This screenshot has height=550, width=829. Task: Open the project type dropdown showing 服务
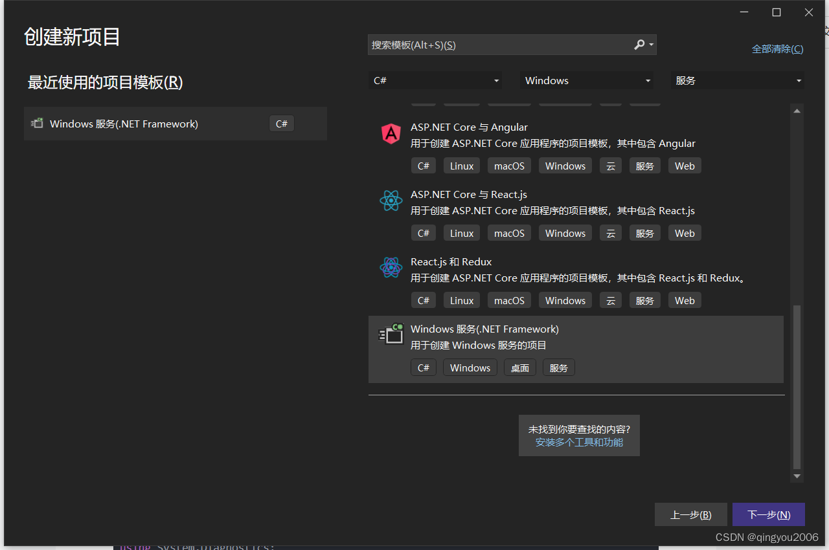[x=738, y=81]
